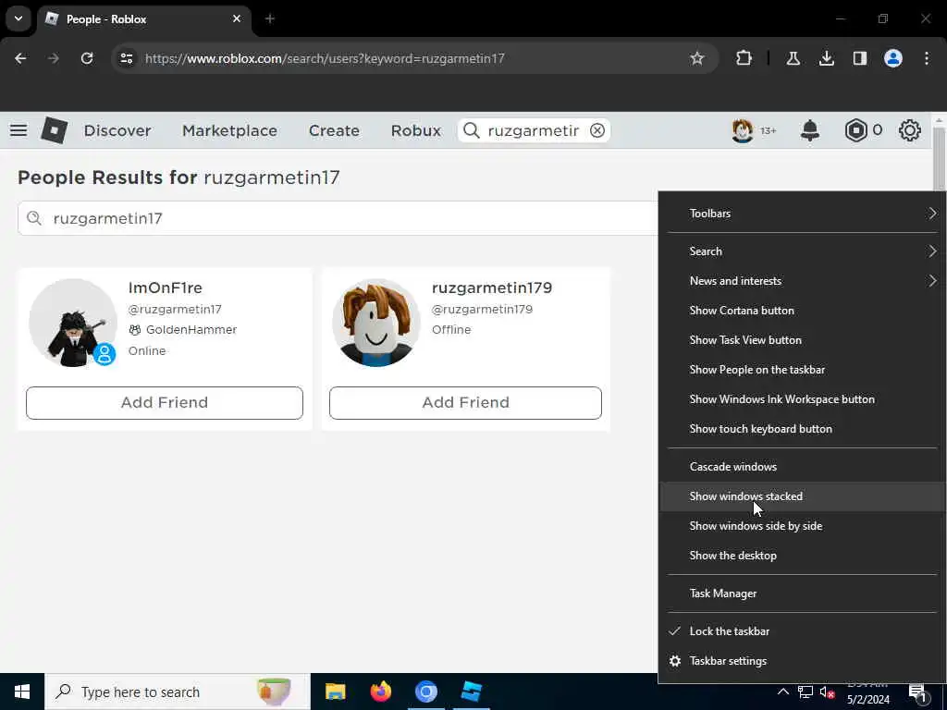Toggle Show Task View button
The image size is (947, 710).
(x=803, y=340)
